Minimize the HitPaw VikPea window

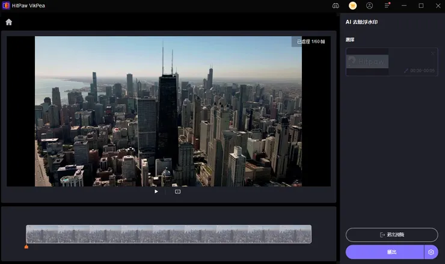405,5
